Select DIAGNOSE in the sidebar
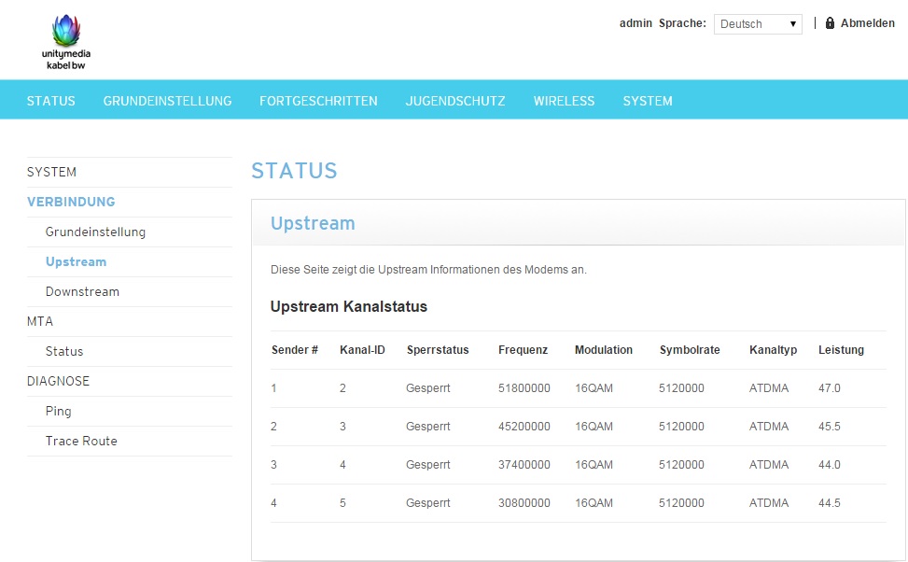This screenshot has height=562, width=908. [x=58, y=381]
